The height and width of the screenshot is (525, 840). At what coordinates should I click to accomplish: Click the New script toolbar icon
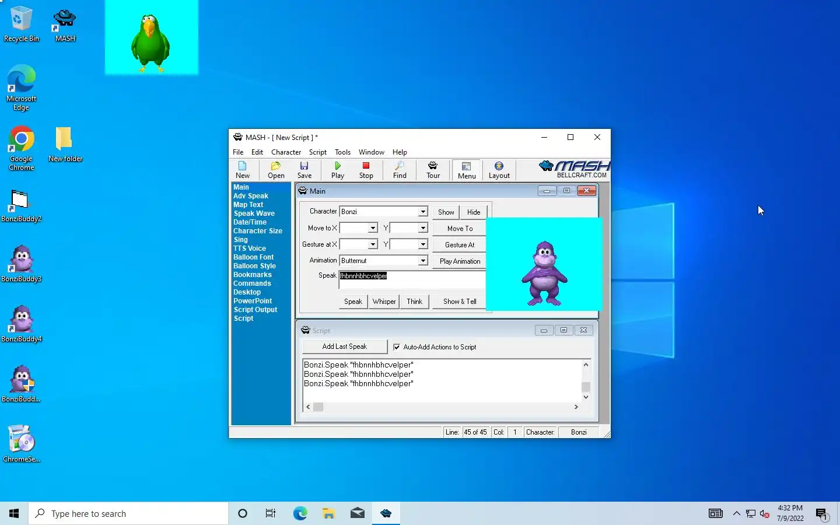tap(243, 170)
